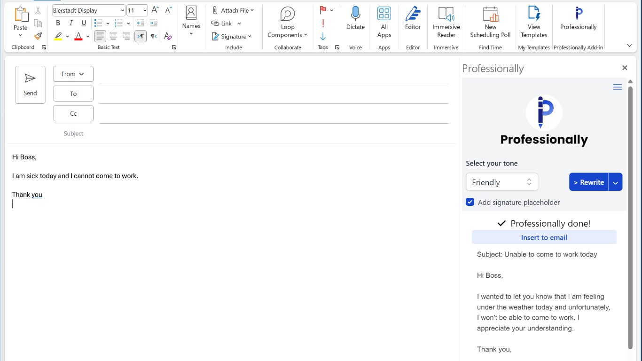This screenshot has height=361, width=642.
Task: Click the Rewrite button
Action: (x=589, y=182)
